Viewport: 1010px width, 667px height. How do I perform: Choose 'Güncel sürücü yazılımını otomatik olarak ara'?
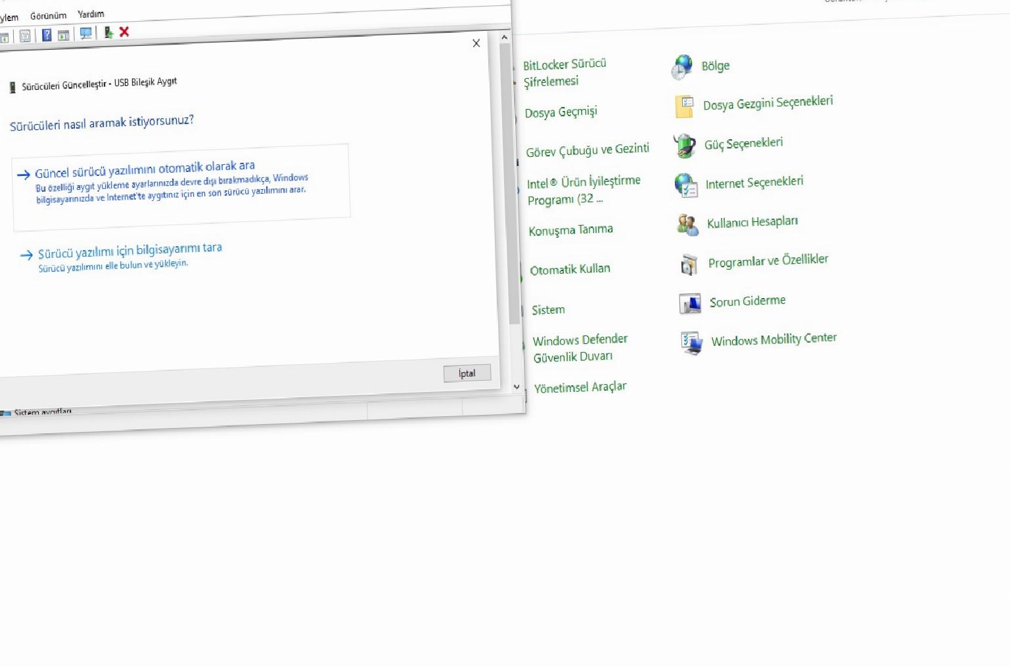coord(181,188)
